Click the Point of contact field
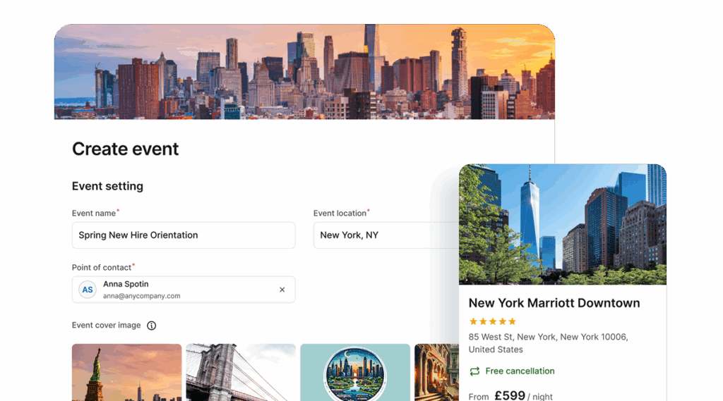Screen dimensions: 723x401 [x=184, y=290]
